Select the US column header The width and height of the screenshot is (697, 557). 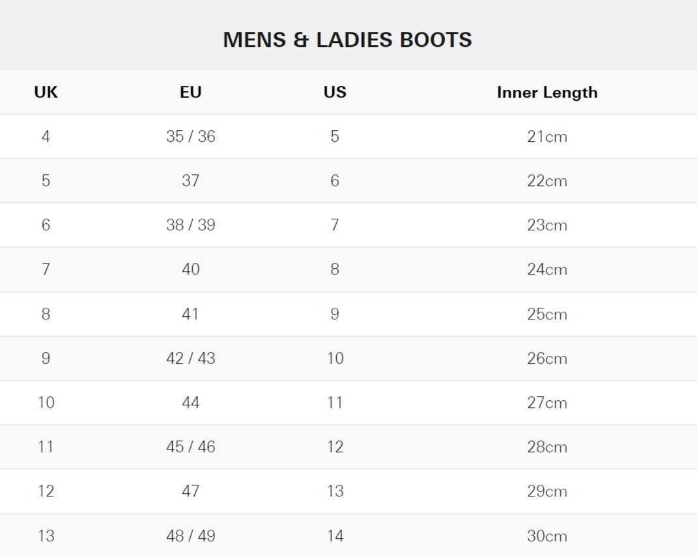coord(335,92)
